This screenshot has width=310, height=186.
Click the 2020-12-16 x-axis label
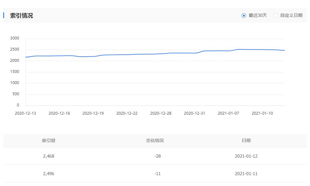click(x=59, y=113)
